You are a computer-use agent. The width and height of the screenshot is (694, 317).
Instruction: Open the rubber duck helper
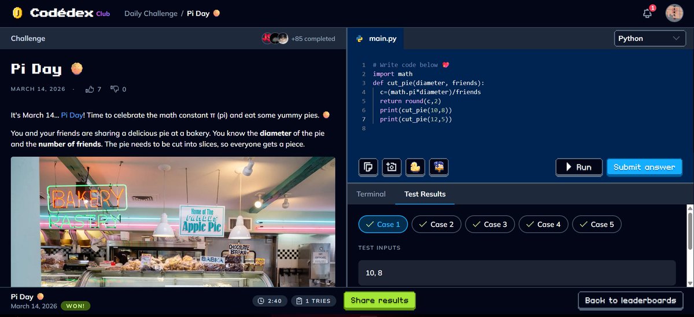[x=415, y=167]
